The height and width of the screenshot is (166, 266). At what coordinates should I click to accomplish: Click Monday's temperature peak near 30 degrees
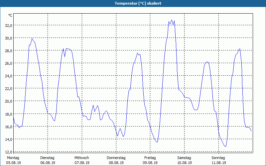coord(32,39)
